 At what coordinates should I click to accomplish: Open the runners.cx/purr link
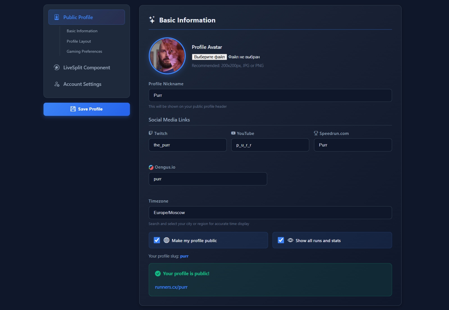[171, 287]
